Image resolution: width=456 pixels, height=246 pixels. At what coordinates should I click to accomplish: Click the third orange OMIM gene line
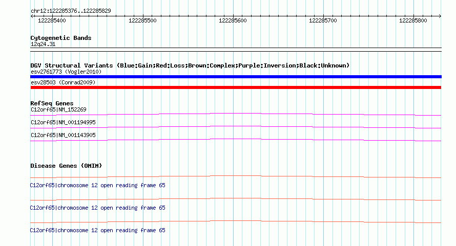pyautogui.click(x=236, y=221)
